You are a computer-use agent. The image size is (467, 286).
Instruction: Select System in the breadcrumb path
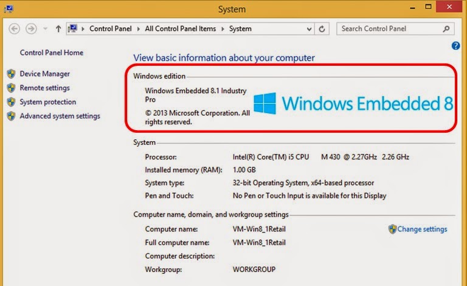pos(240,29)
